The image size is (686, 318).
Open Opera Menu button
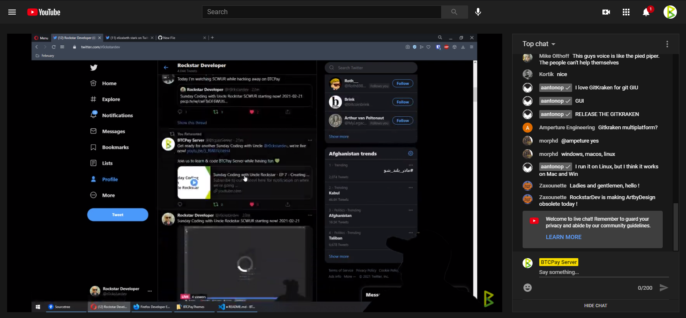[41, 38]
